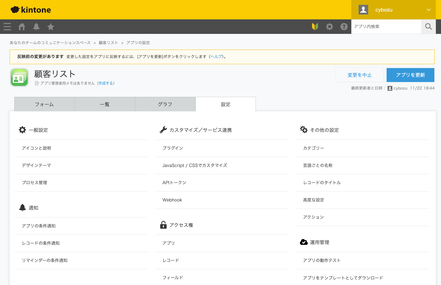Image resolution: width=441 pixels, height=285 pixels.
Task: Switch to the グラフ tab
Action: pyautogui.click(x=165, y=104)
